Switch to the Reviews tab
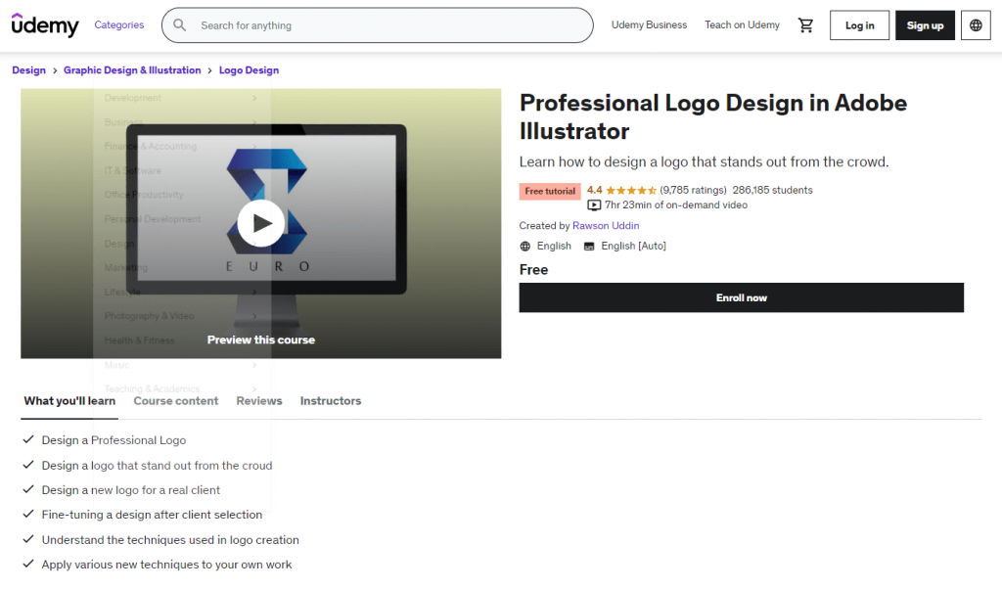The image size is (1002, 590). (258, 401)
